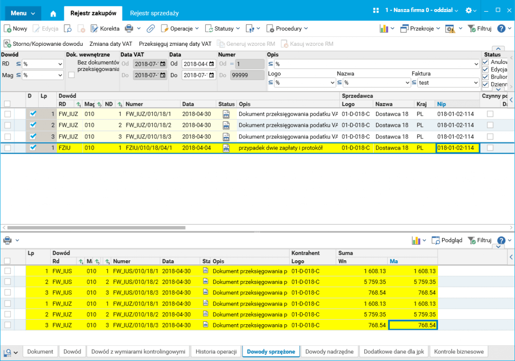515x361 pixels.
Task: Toggle D checkbox for FW_IUZ/010/18/2 row
Action: coord(33,125)
